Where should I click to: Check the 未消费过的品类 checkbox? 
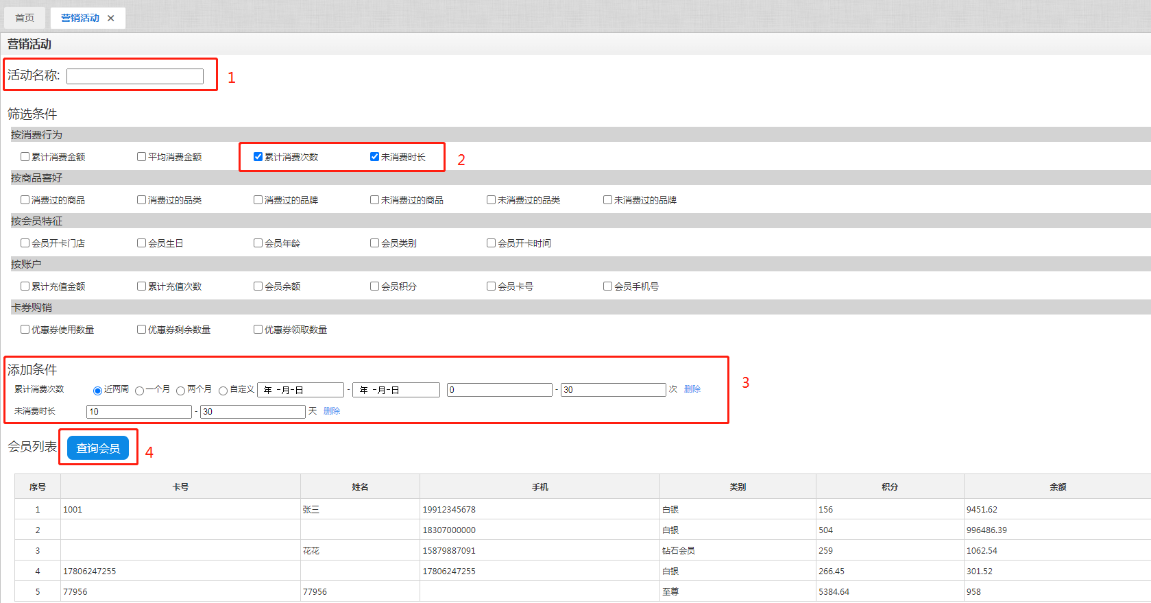coord(492,200)
